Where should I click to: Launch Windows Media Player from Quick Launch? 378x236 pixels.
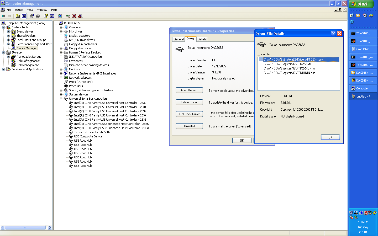tap(365, 15)
